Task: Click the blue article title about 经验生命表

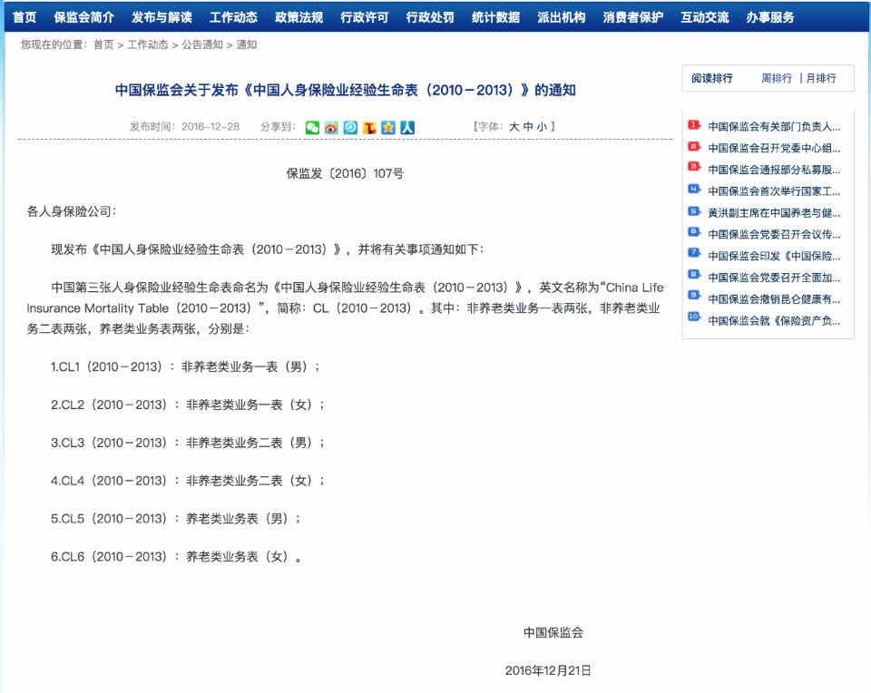Action: point(345,90)
